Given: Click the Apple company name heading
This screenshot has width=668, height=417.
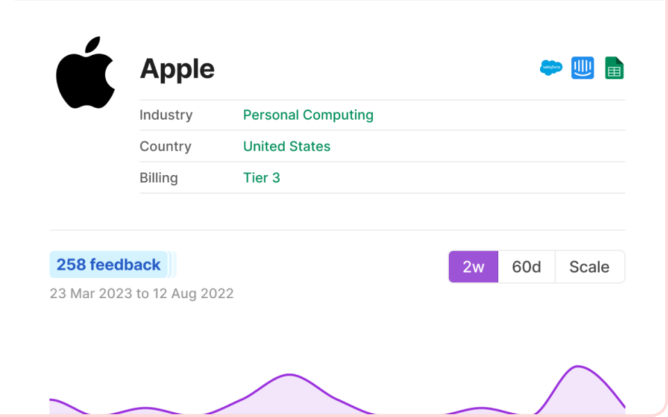Looking at the screenshot, I should pyautogui.click(x=177, y=69).
